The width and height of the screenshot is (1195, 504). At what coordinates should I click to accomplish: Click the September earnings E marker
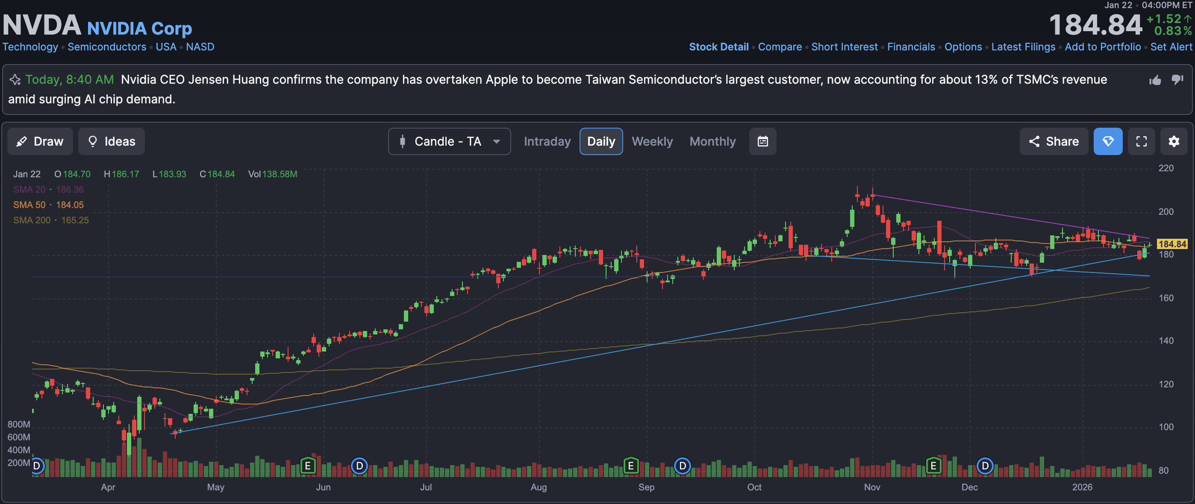[x=630, y=466]
